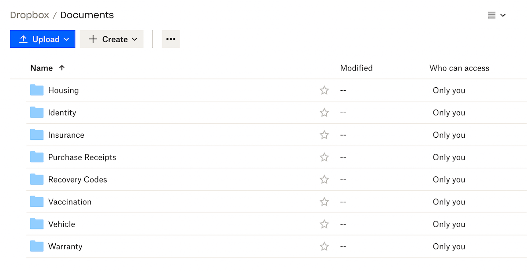The height and width of the screenshot is (271, 527).
Task: Star the Housing folder
Action: pos(324,90)
